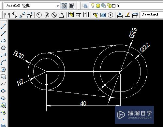Viewport: 163px width, 127px height.
Task: Select the Construction Line tool
Action: 3,34
